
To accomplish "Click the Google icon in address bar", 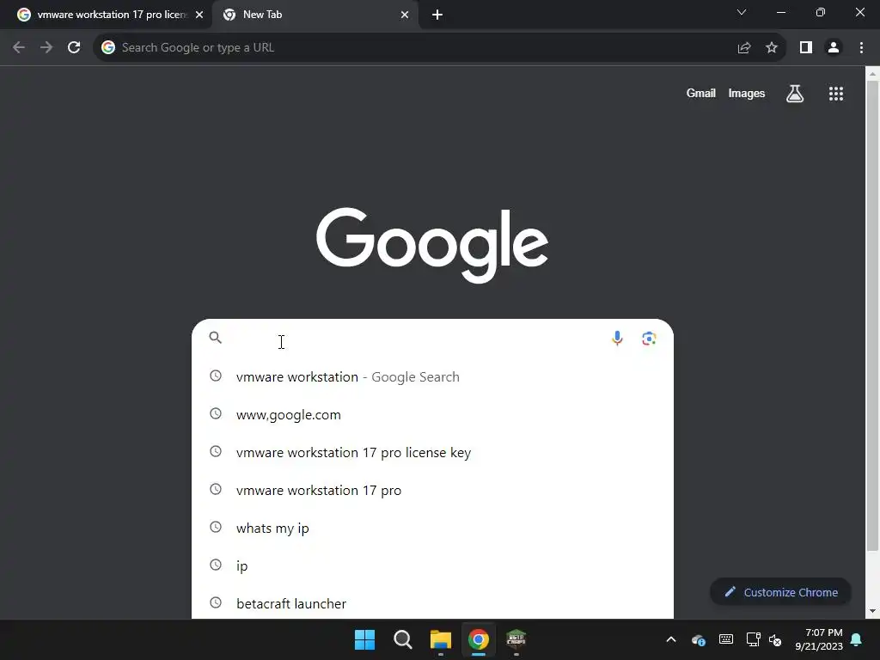I will (108, 48).
